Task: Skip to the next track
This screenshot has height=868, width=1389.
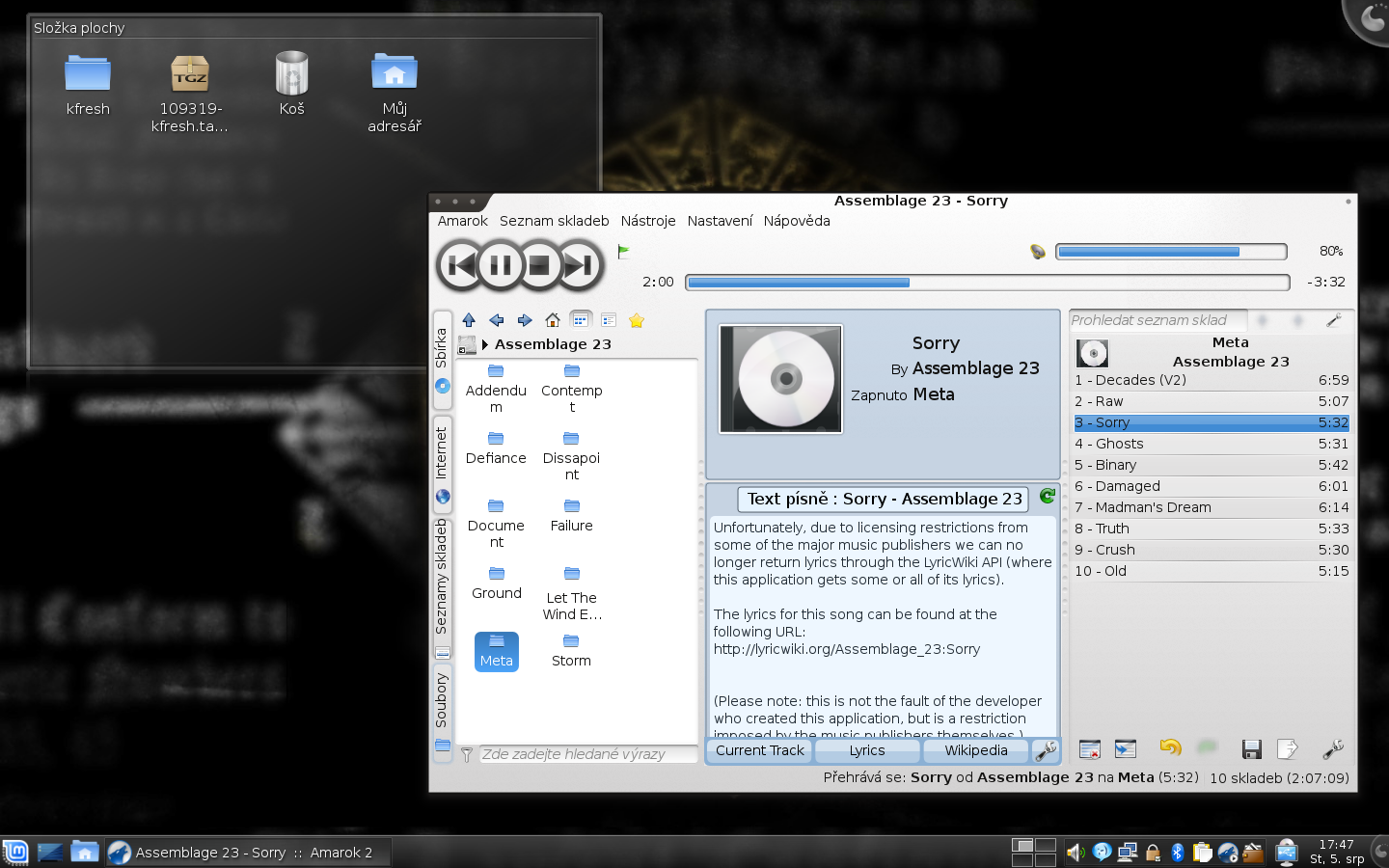Action: pos(580,264)
